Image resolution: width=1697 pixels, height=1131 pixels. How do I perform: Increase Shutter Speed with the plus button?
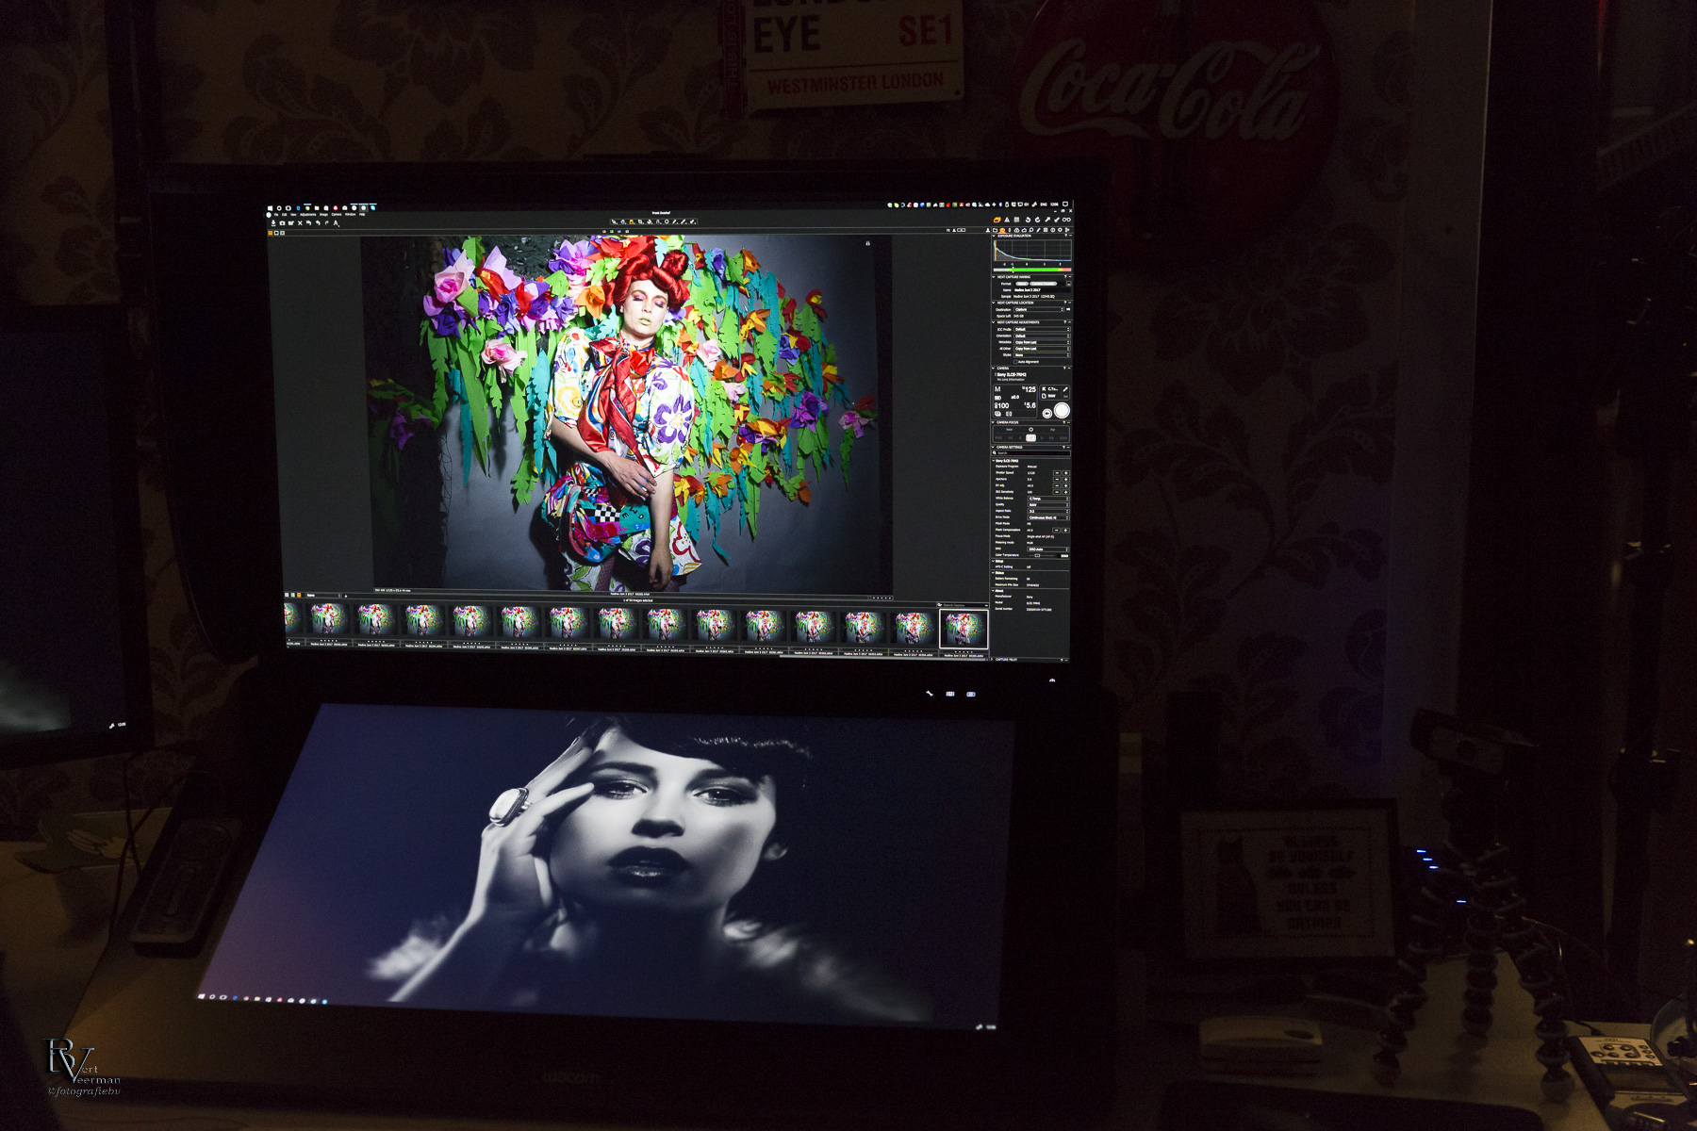tap(1066, 473)
